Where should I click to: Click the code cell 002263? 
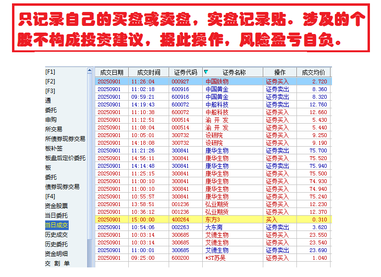(x=180, y=227)
